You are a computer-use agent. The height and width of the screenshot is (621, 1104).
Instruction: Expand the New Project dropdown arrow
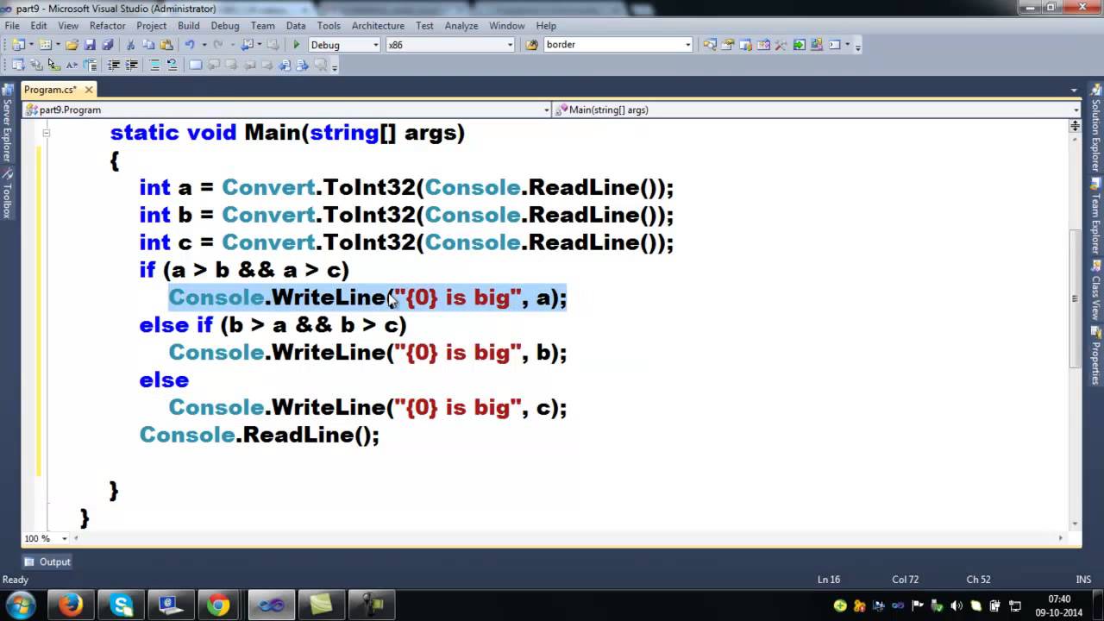pyautogui.click(x=31, y=45)
